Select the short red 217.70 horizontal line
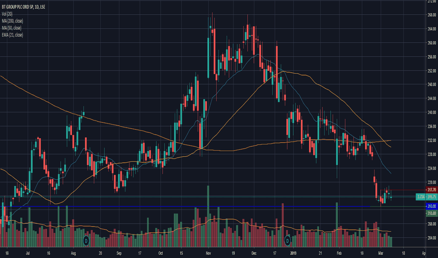Screen dimensions: 438x258 (x=402, y=190)
